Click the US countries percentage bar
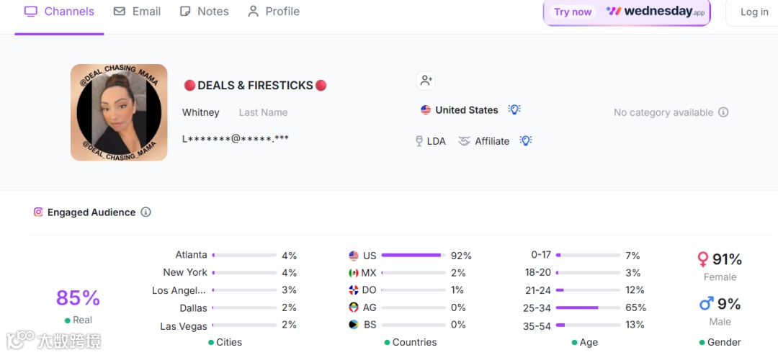The height and width of the screenshot is (355, 778). 413,256
